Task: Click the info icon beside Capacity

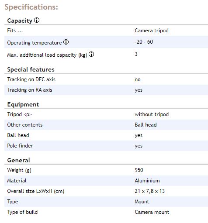Action: point(37,20)
